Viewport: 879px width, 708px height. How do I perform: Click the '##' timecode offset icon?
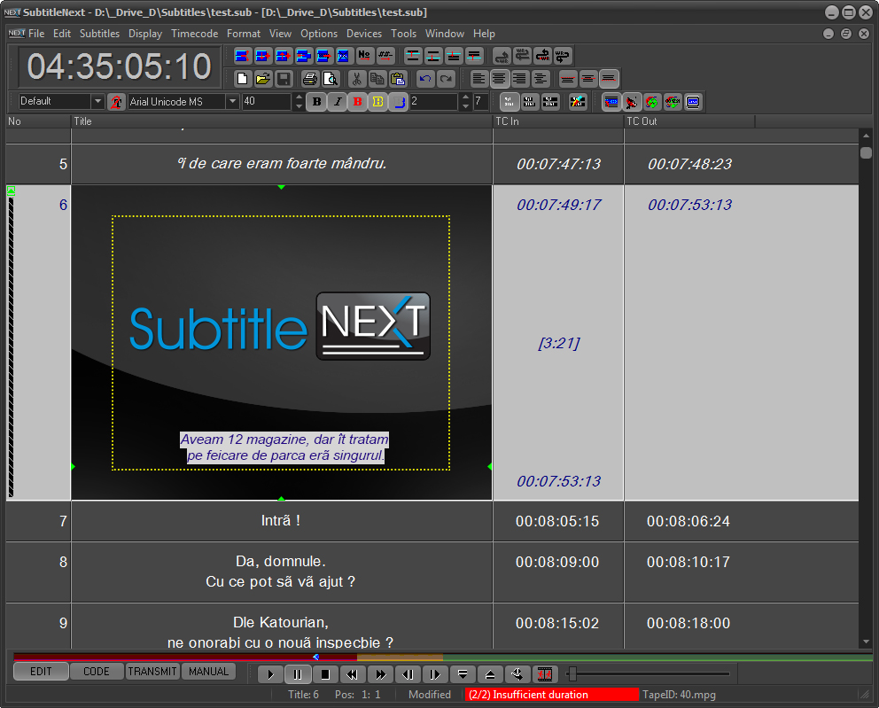385,56
